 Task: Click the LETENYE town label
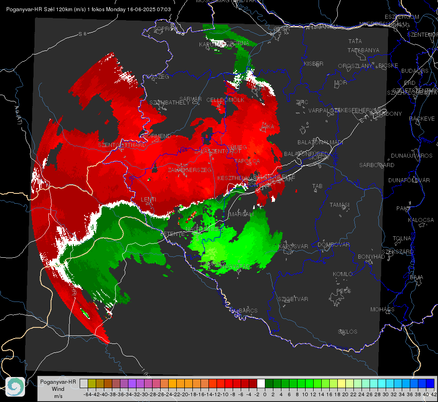173,234
